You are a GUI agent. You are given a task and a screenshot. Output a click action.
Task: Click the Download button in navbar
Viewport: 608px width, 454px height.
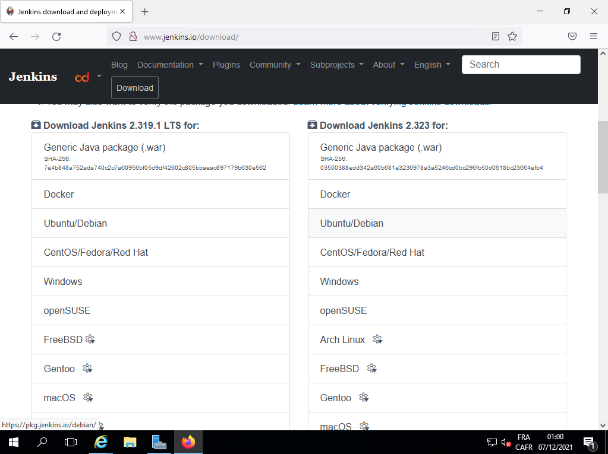pos(135,88)
